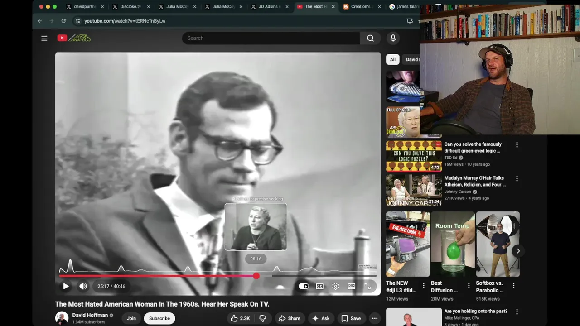Join David Hoffman channel membership

(x=131, y=318)
